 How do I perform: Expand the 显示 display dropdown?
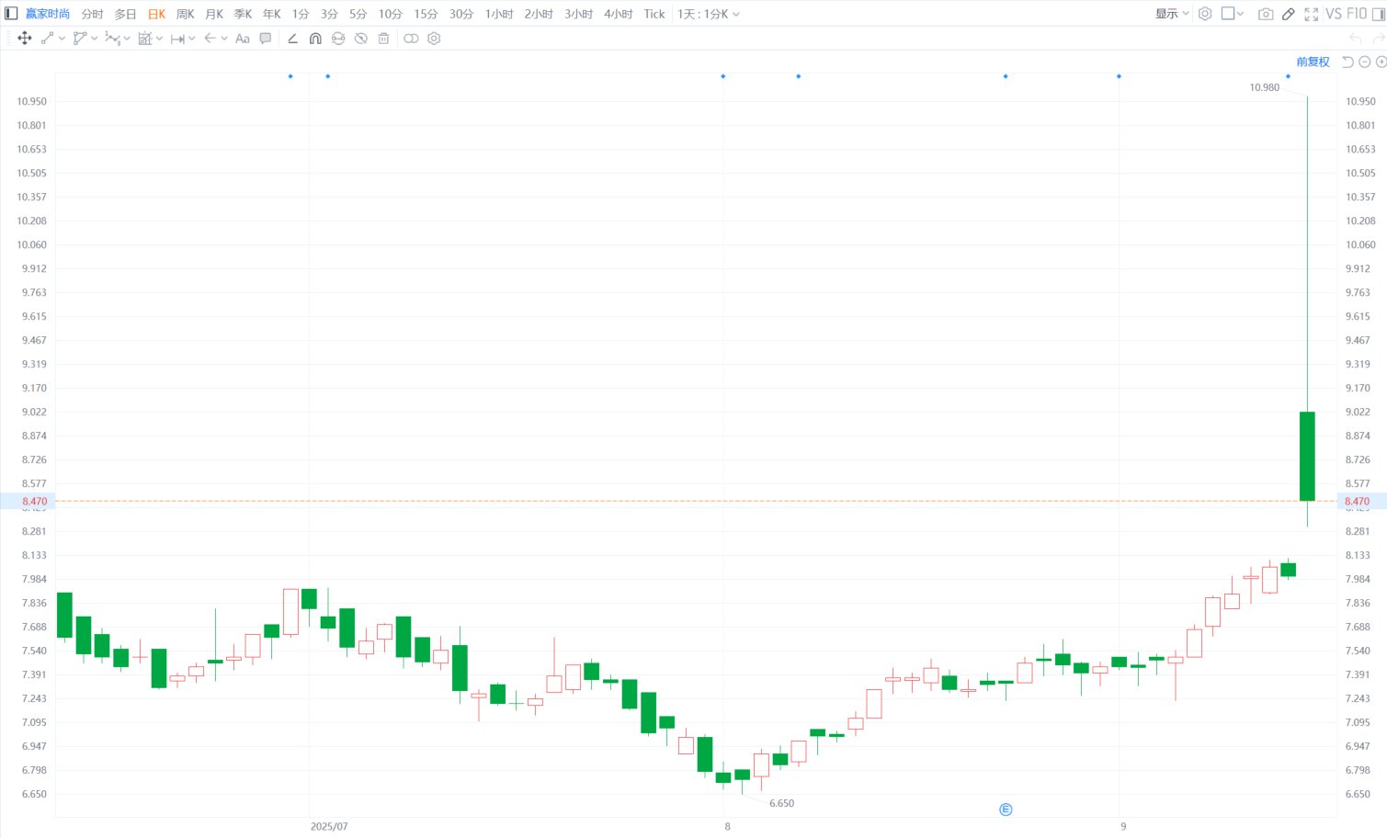1172,14
